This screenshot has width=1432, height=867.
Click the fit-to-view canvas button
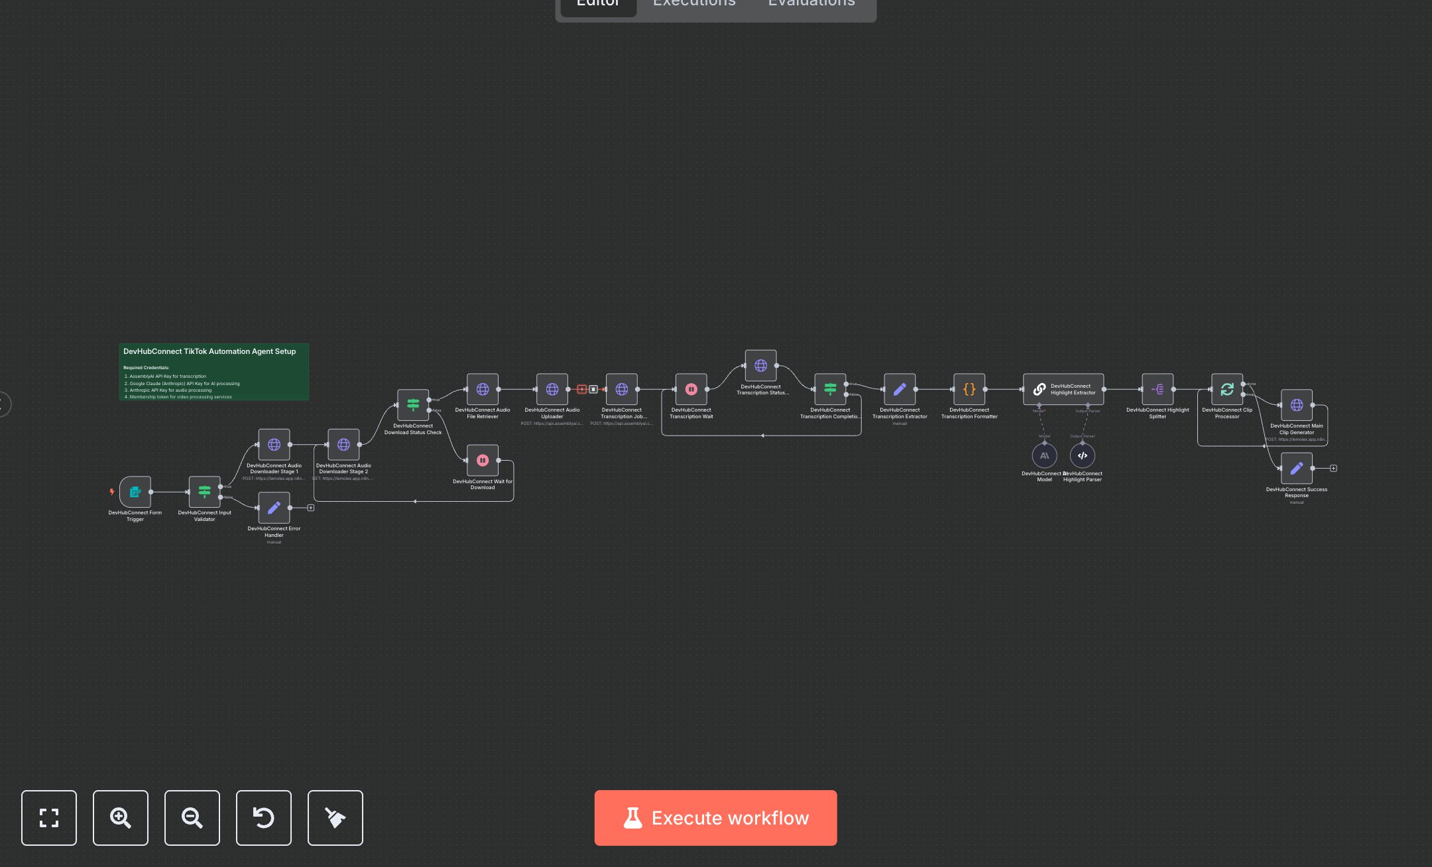click(49, 817)
